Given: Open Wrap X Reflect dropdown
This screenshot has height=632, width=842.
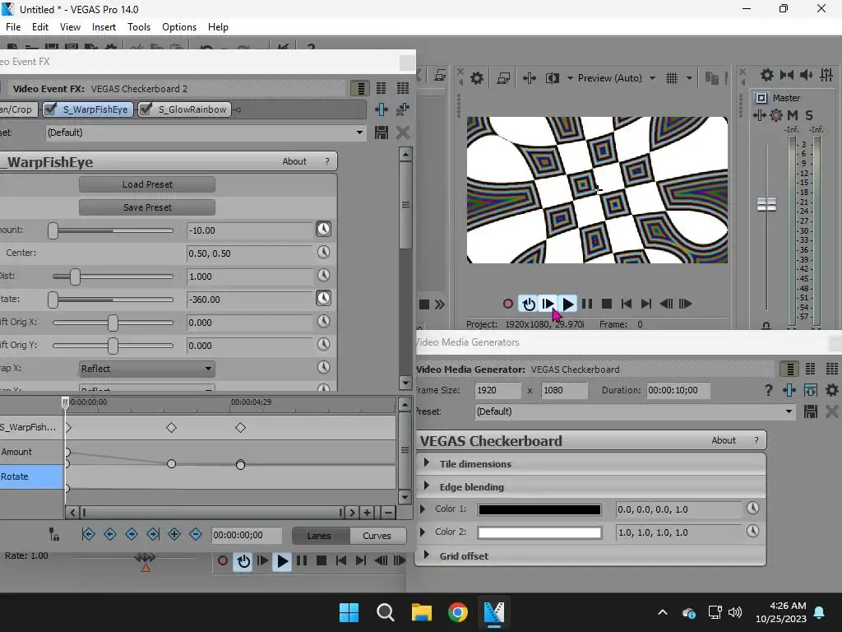Looking at the screenshot, I should coord(146,369).
